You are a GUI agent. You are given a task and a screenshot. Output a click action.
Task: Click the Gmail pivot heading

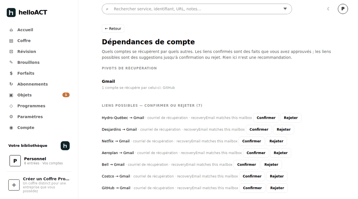coord(108,82)
